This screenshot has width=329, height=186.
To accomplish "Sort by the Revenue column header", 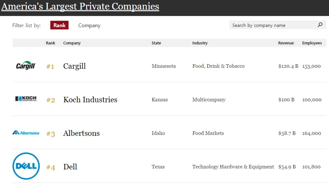I will (286, 43).
